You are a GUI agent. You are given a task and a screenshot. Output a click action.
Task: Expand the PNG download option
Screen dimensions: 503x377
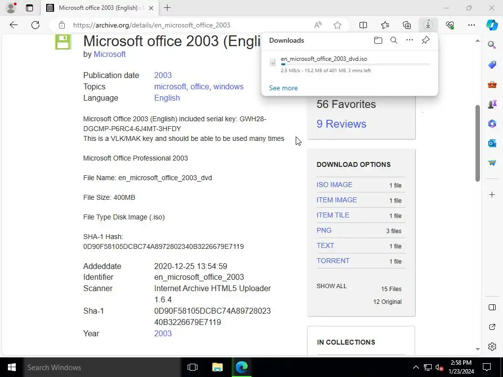(324, 230)
